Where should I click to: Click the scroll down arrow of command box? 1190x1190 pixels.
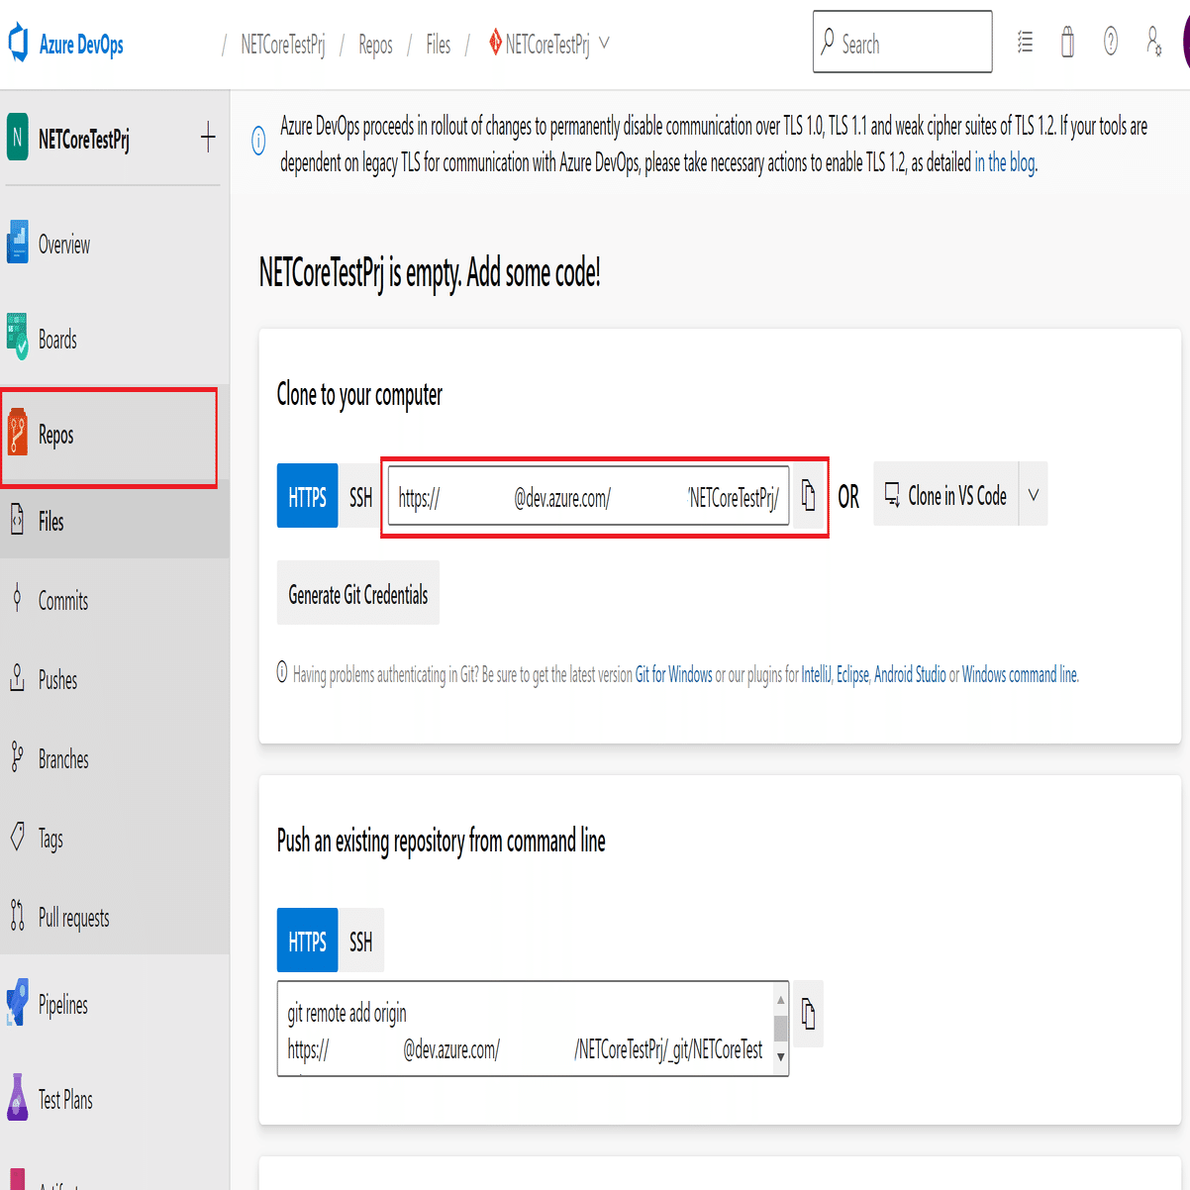click(781, 1056)
